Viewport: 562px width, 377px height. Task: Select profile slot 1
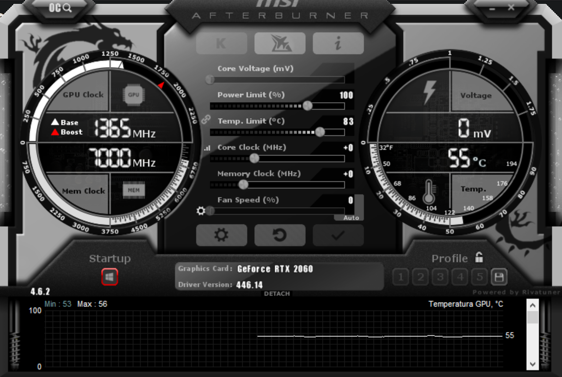coord(401,277)
